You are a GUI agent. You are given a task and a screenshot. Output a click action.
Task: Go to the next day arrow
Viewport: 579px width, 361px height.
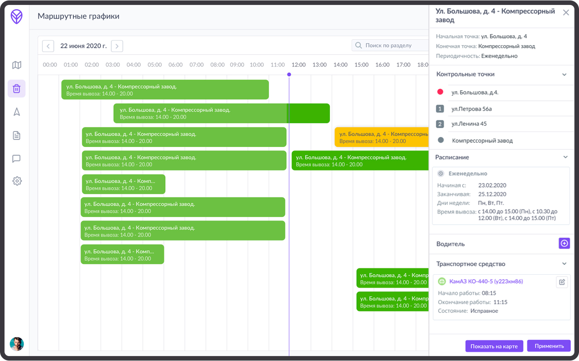[117, 46]
